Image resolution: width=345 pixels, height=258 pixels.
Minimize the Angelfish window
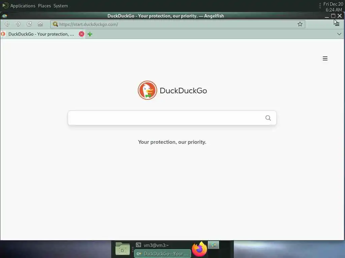(x=327, y=16)
